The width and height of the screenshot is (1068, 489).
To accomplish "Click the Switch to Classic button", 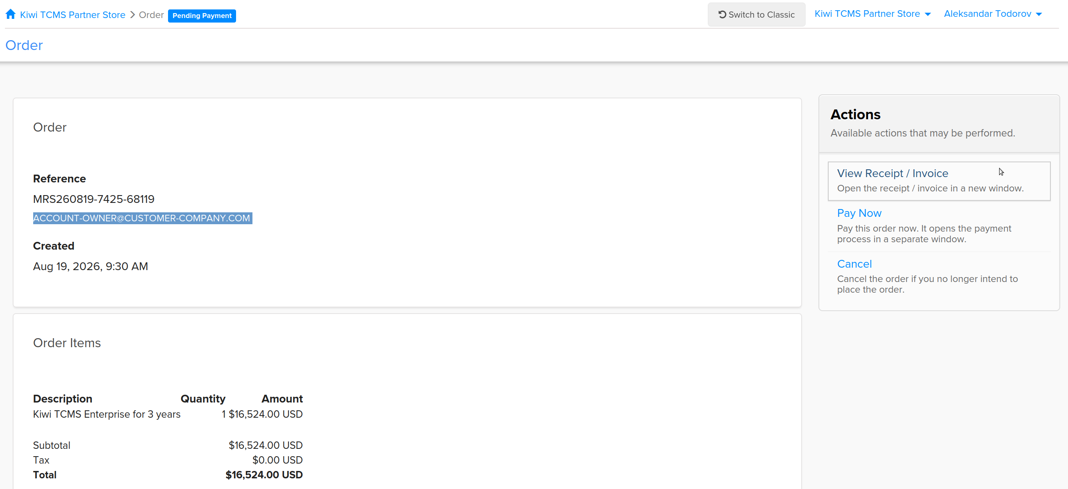I will (756, 14).
